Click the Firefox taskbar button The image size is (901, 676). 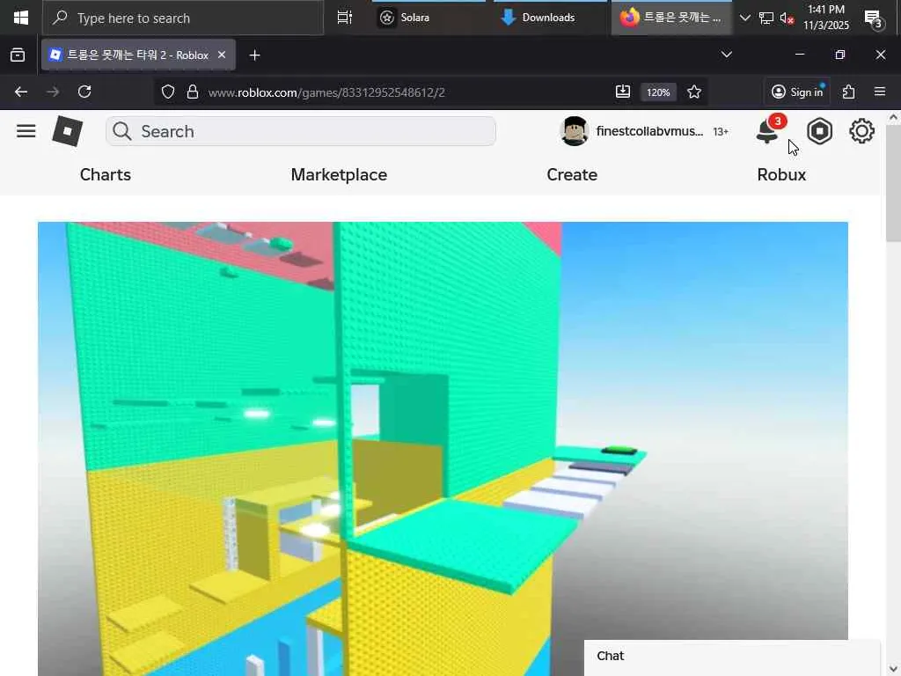point(671,18)
